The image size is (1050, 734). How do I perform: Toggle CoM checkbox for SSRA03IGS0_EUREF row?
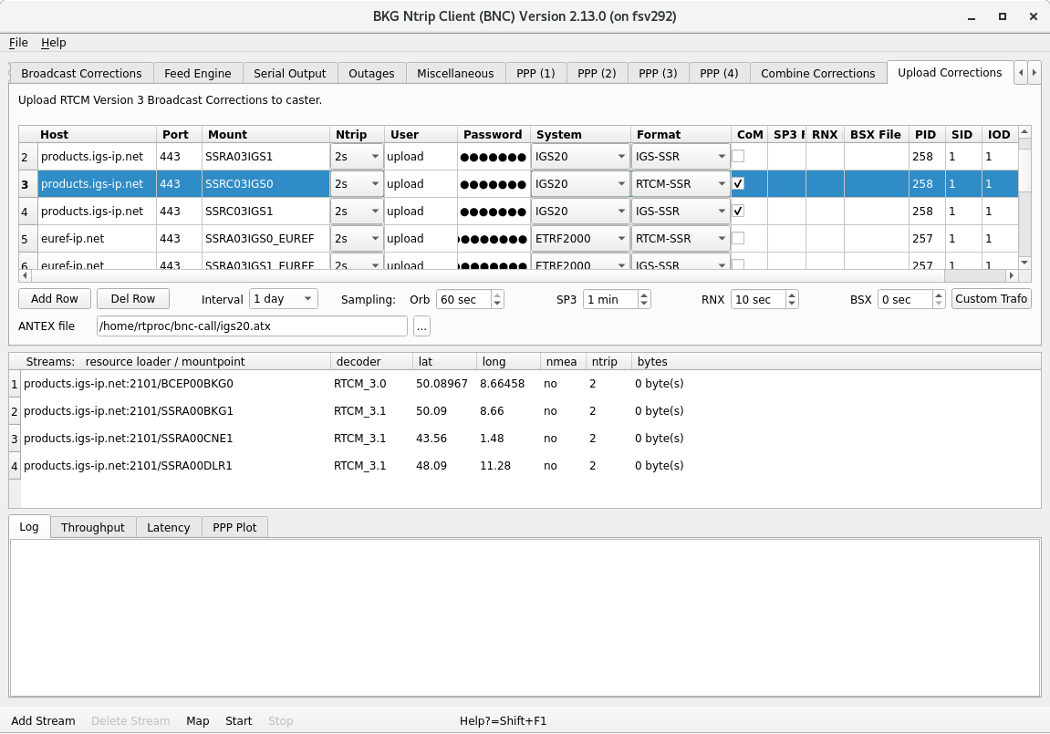click(x=738, y=238)
